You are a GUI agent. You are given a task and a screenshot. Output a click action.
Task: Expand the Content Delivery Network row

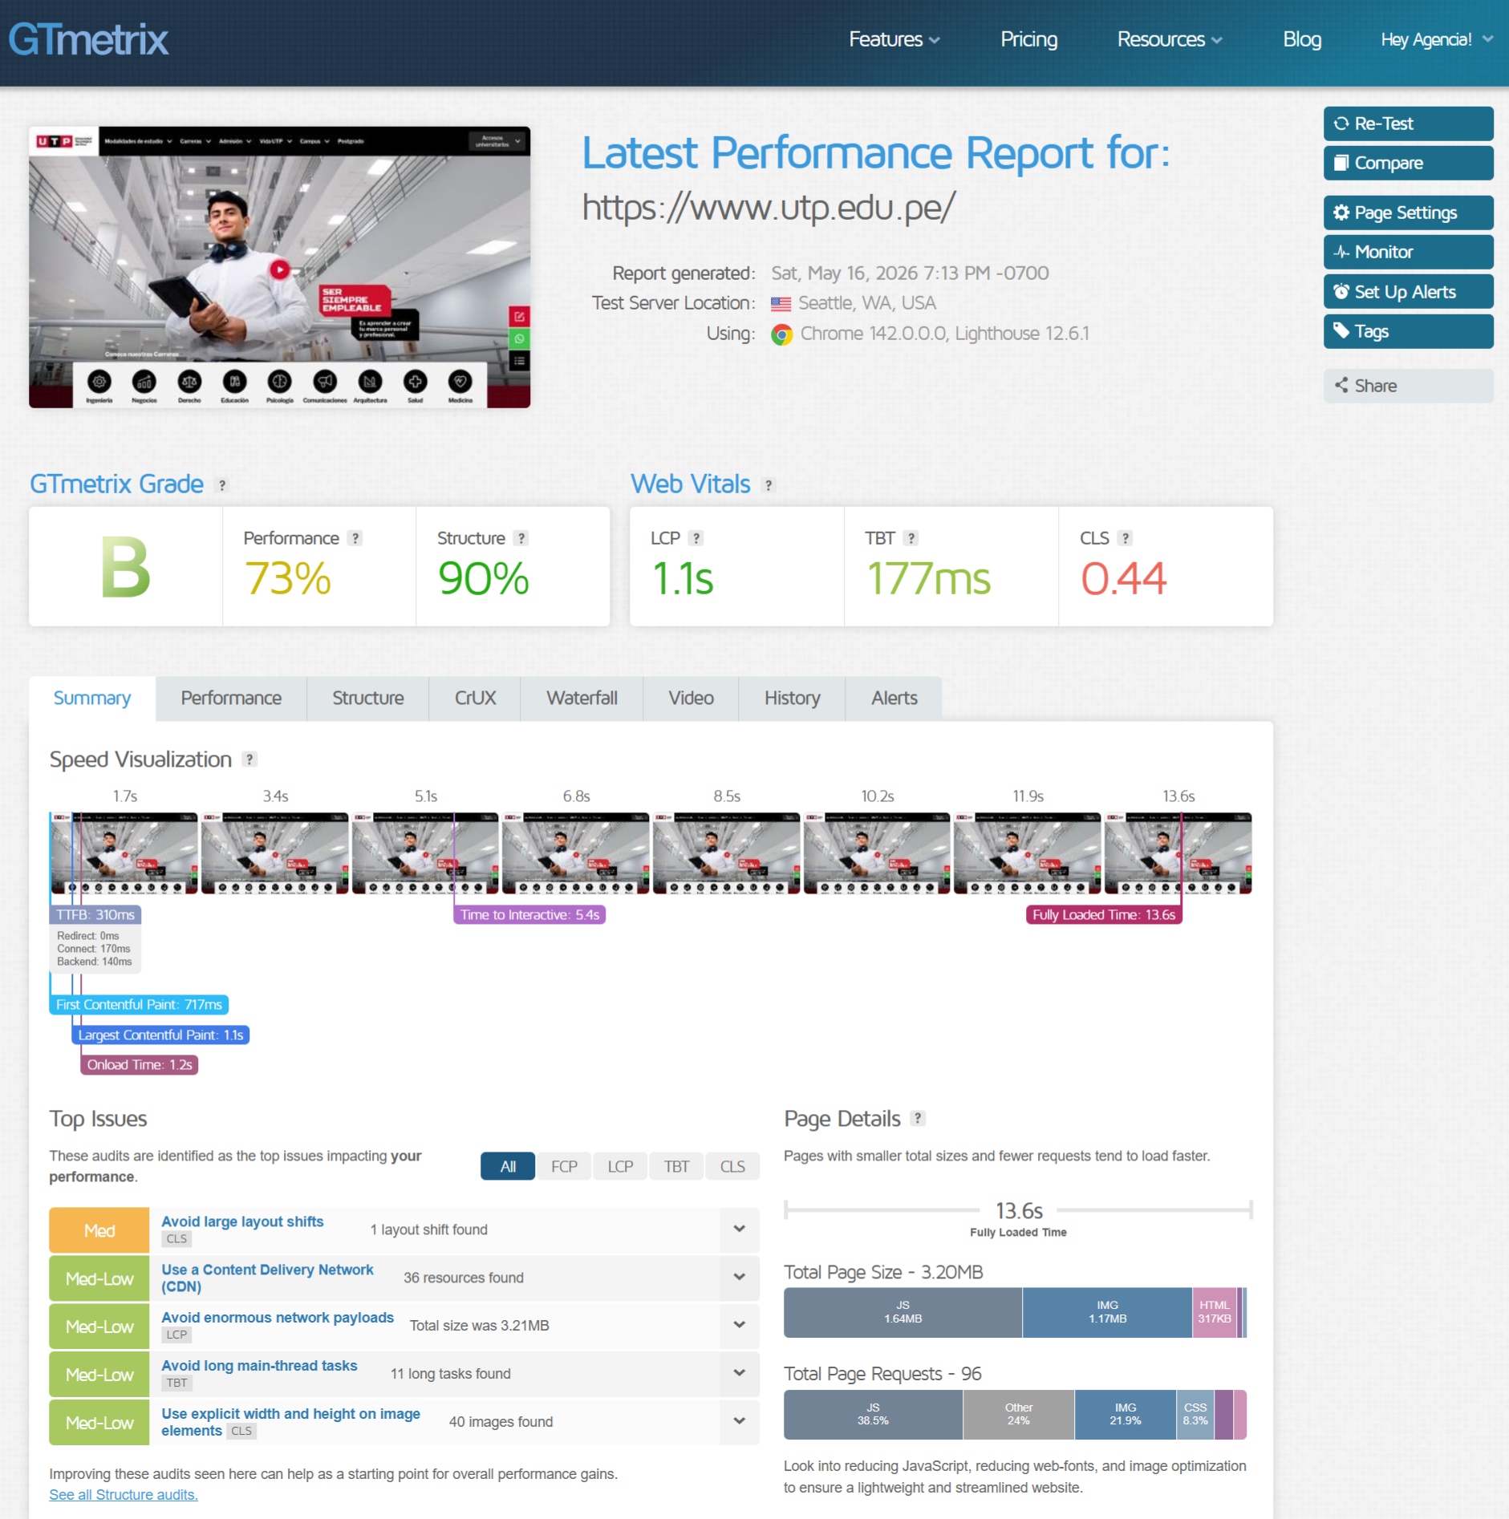click(739, 1278)
